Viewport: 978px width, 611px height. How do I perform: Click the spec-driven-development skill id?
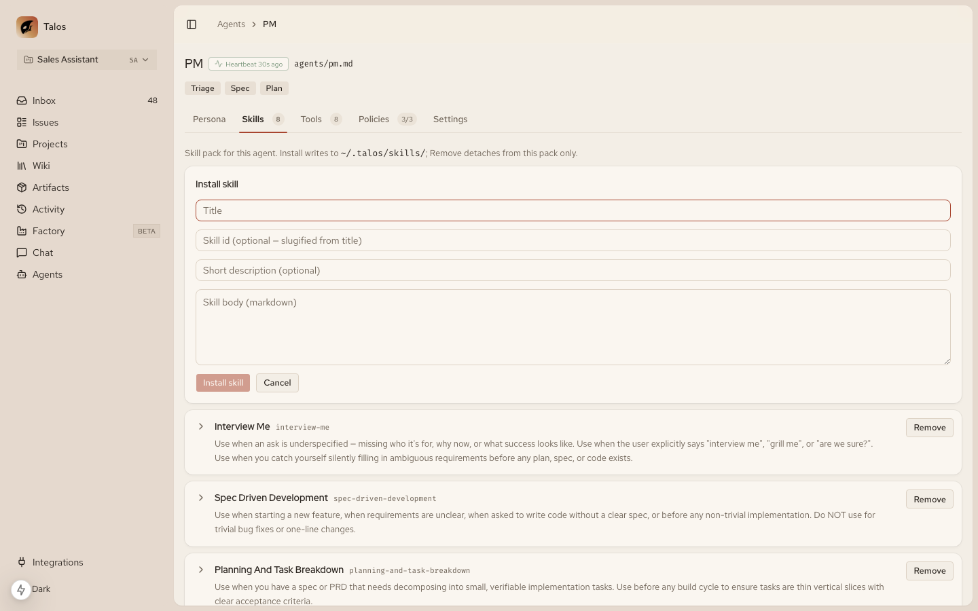coord(385,498)
